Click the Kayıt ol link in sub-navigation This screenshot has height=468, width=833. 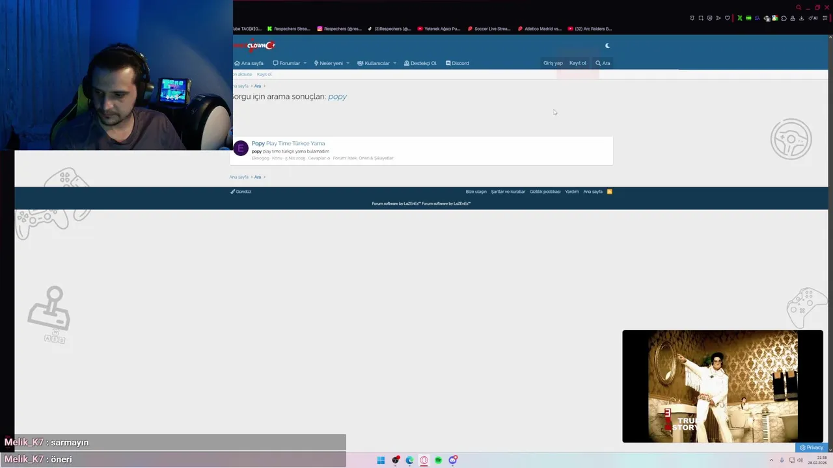(x=264, y=74)
